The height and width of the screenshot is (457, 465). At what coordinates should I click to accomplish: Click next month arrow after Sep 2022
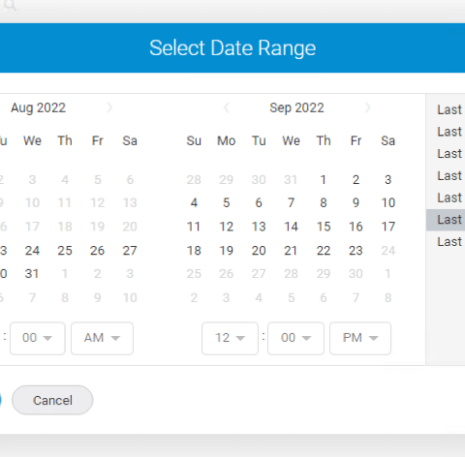367,107
